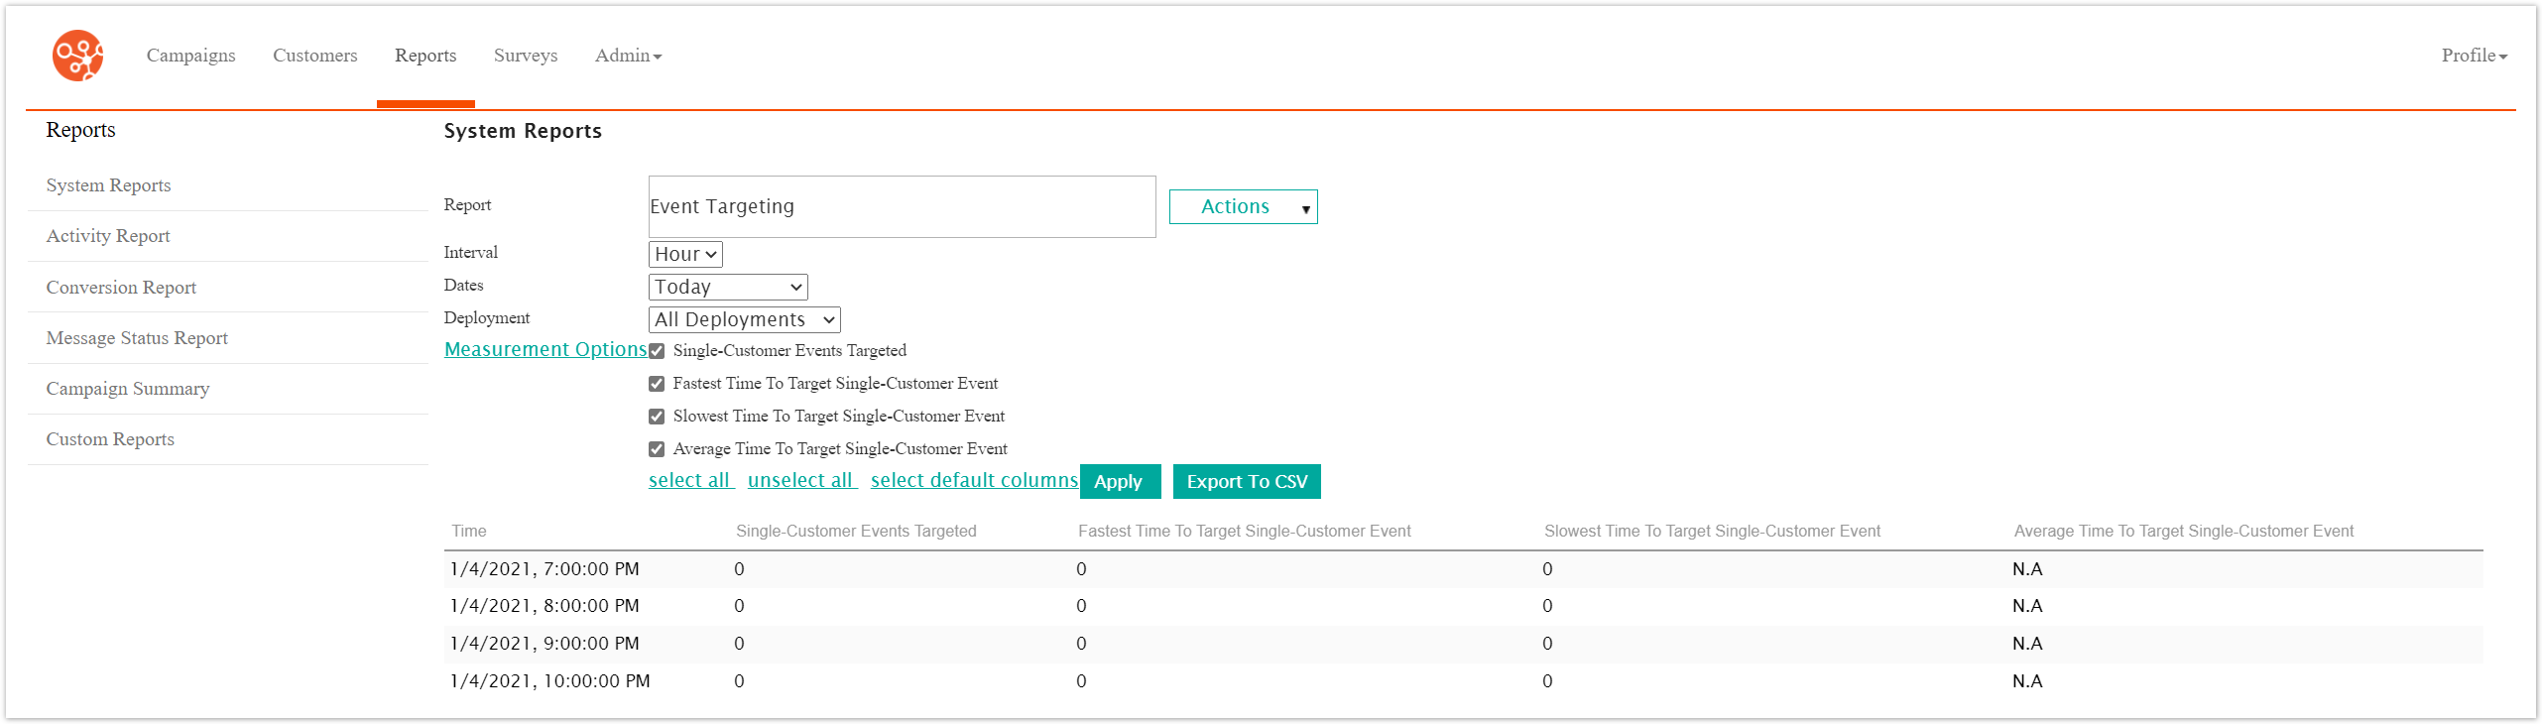Open the Measurement Options link
The image size is (2542, 724).
click(x=545, y=350)
